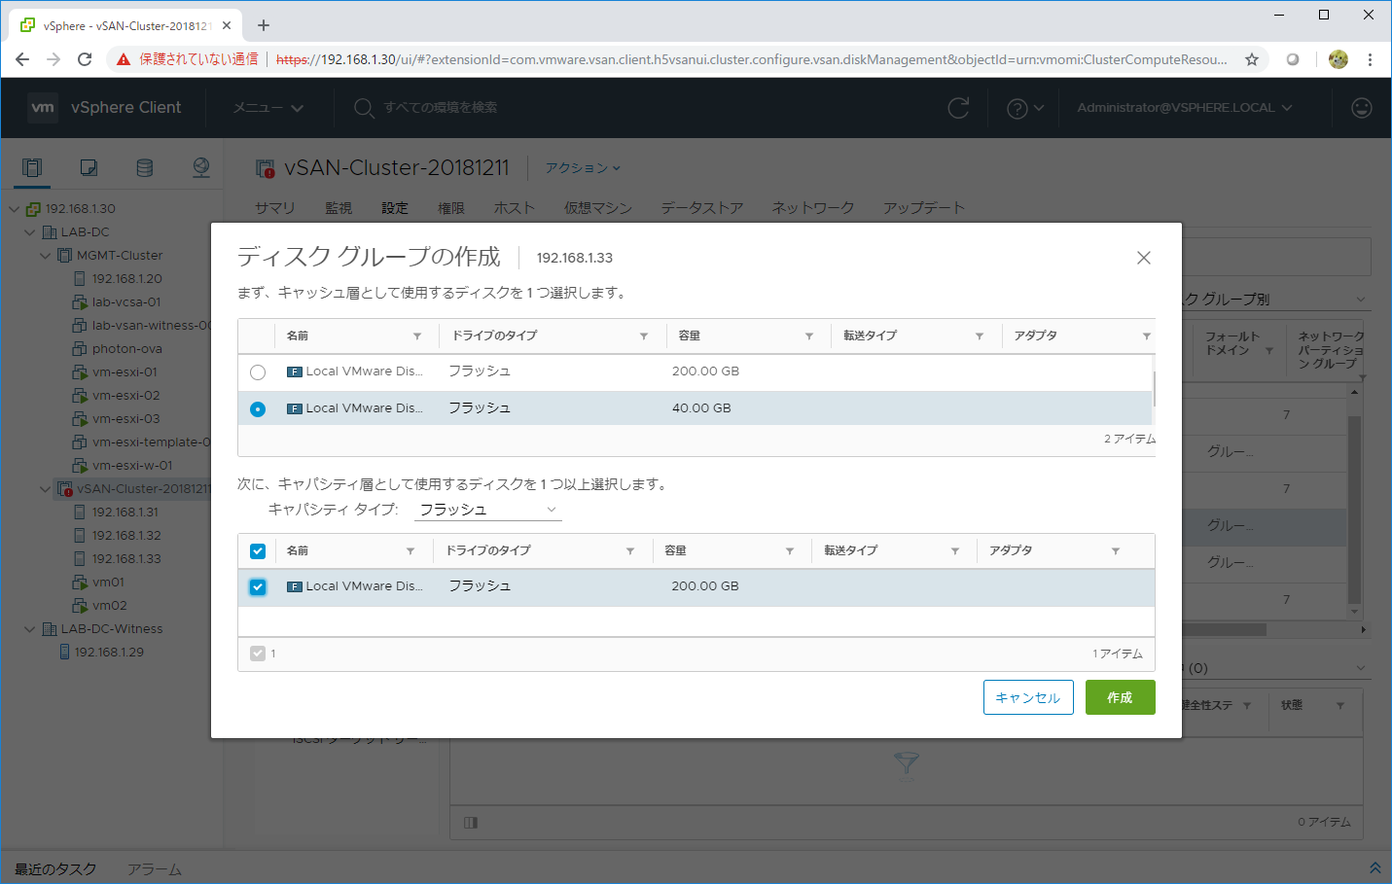Open the VMs and Templates inventory view
Image resolution: width=1392 pixels, height=884 pixels.
pyautogui.click(x=89, y=167)
